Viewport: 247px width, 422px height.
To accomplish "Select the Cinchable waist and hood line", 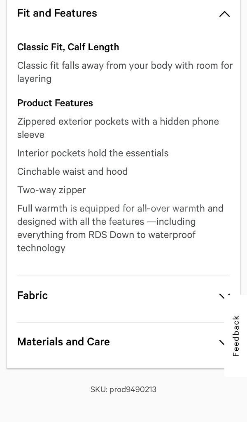I will (x=72, y=171).
